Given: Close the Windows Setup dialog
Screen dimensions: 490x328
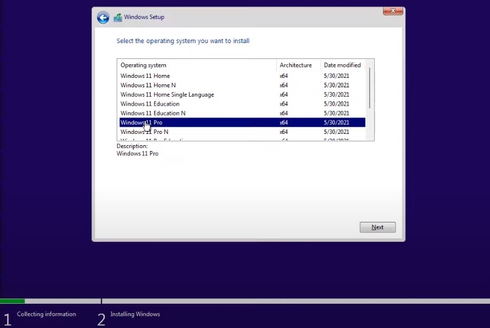Looking at the screenshot, I should tap(393, 11).
